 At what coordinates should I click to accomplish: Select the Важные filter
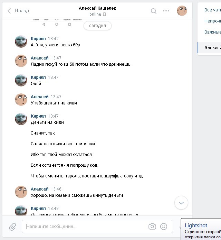pos(213,32)
